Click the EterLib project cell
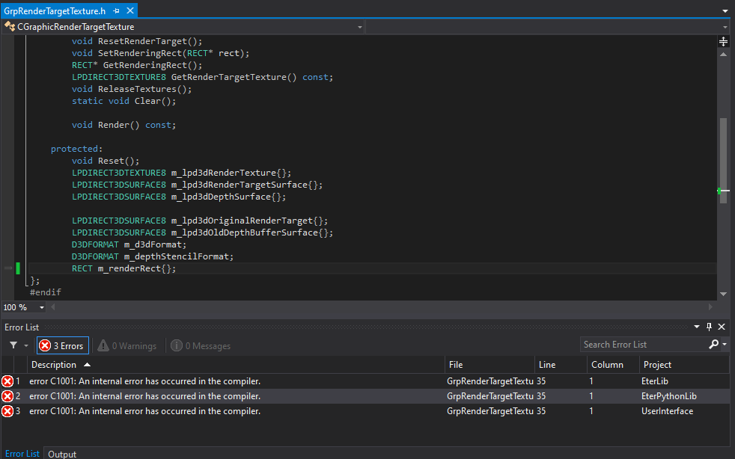The width and height of the screenshot is (735, 459). point(654,381)
